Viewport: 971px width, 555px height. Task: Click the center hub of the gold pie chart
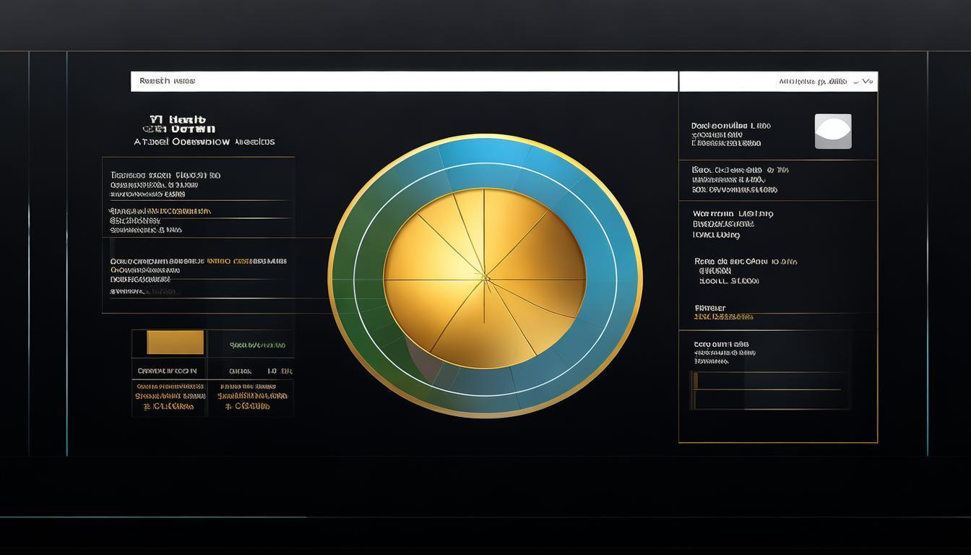[484, 275]
